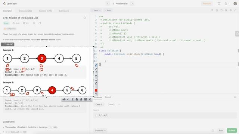
Task: Click inside the code editor at line 13
Action: coord(168,58)
